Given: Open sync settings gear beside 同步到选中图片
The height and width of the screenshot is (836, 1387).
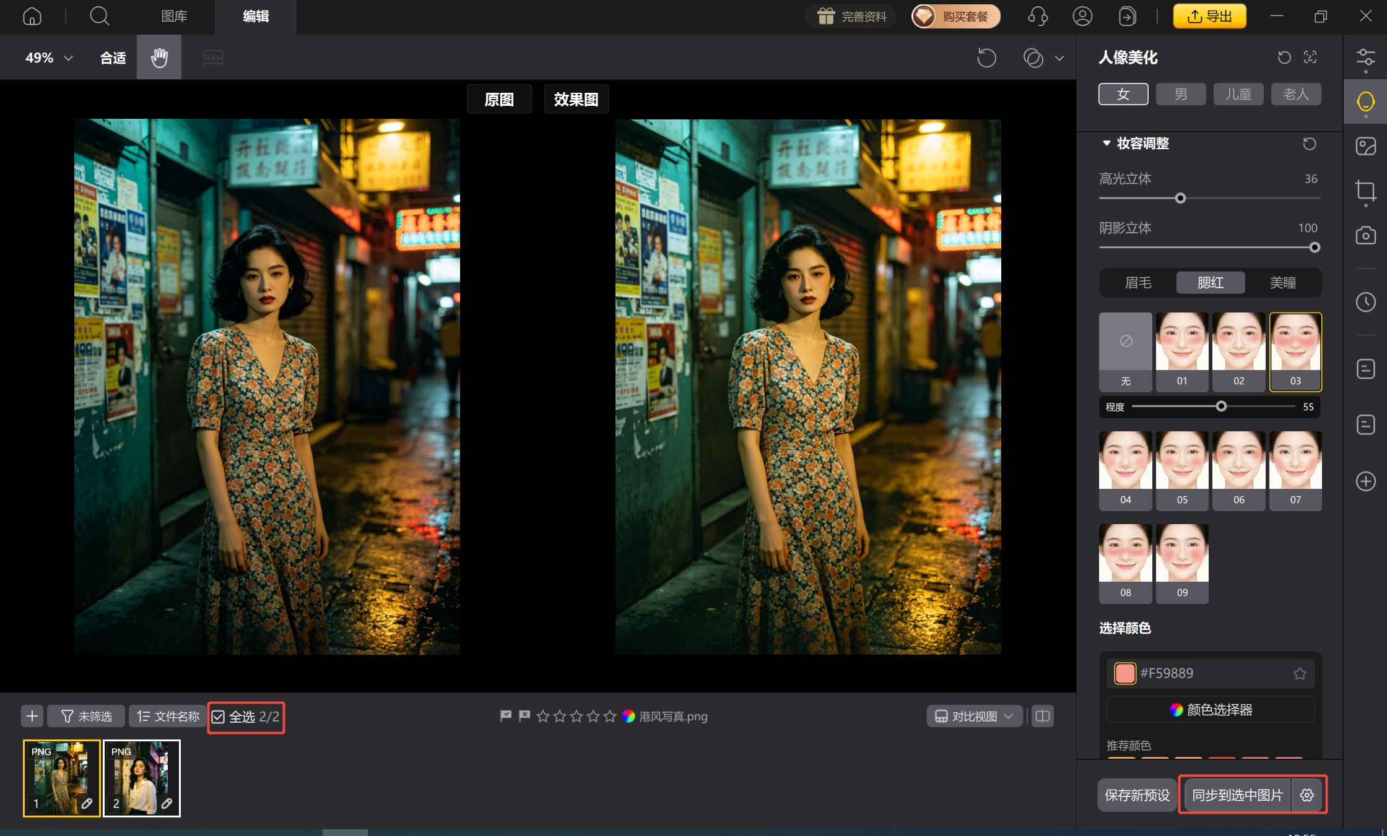Looking at the screenshot, I should pyautogui.click(x=1307, y=795).
